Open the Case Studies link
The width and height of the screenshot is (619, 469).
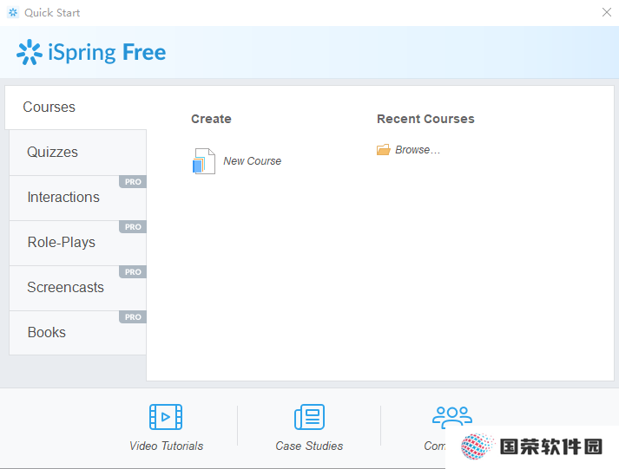click(x=309, y=446)
